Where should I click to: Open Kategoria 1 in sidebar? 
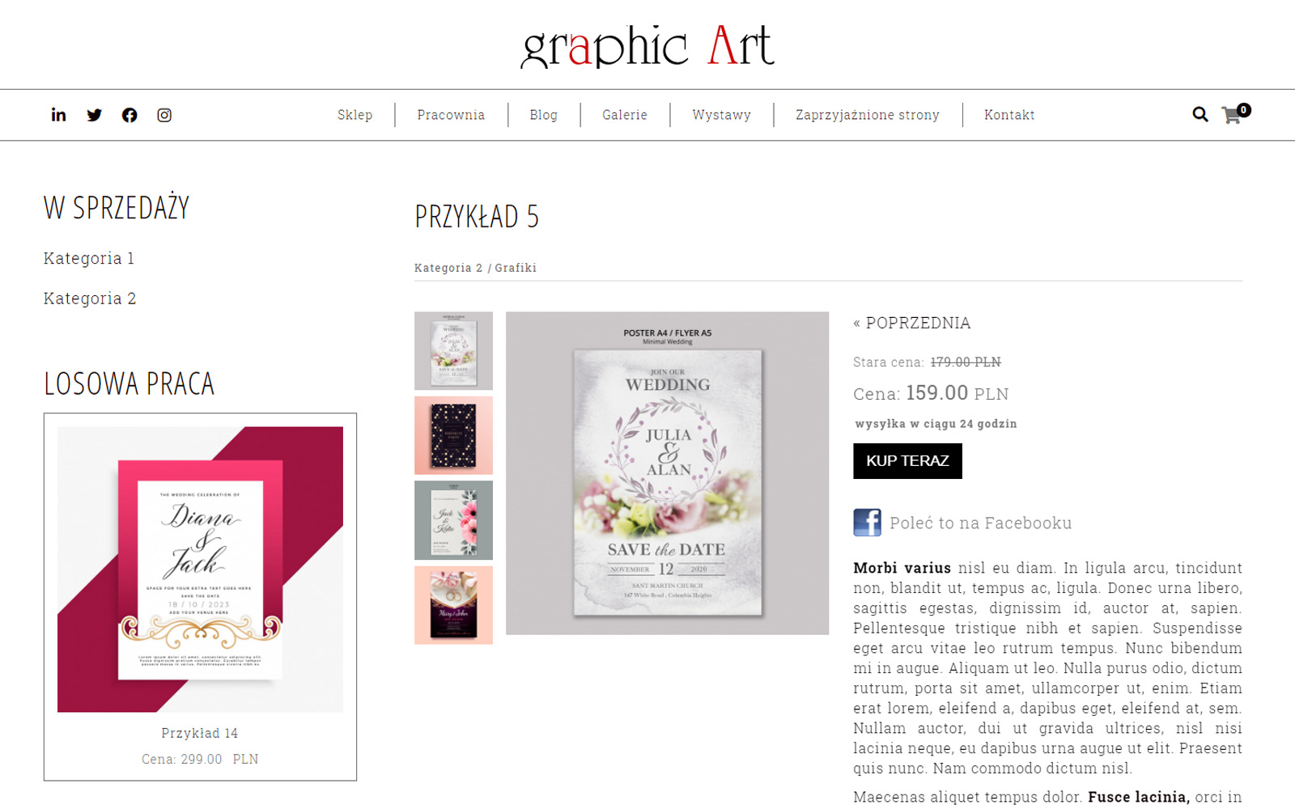(x=89, y=258)
